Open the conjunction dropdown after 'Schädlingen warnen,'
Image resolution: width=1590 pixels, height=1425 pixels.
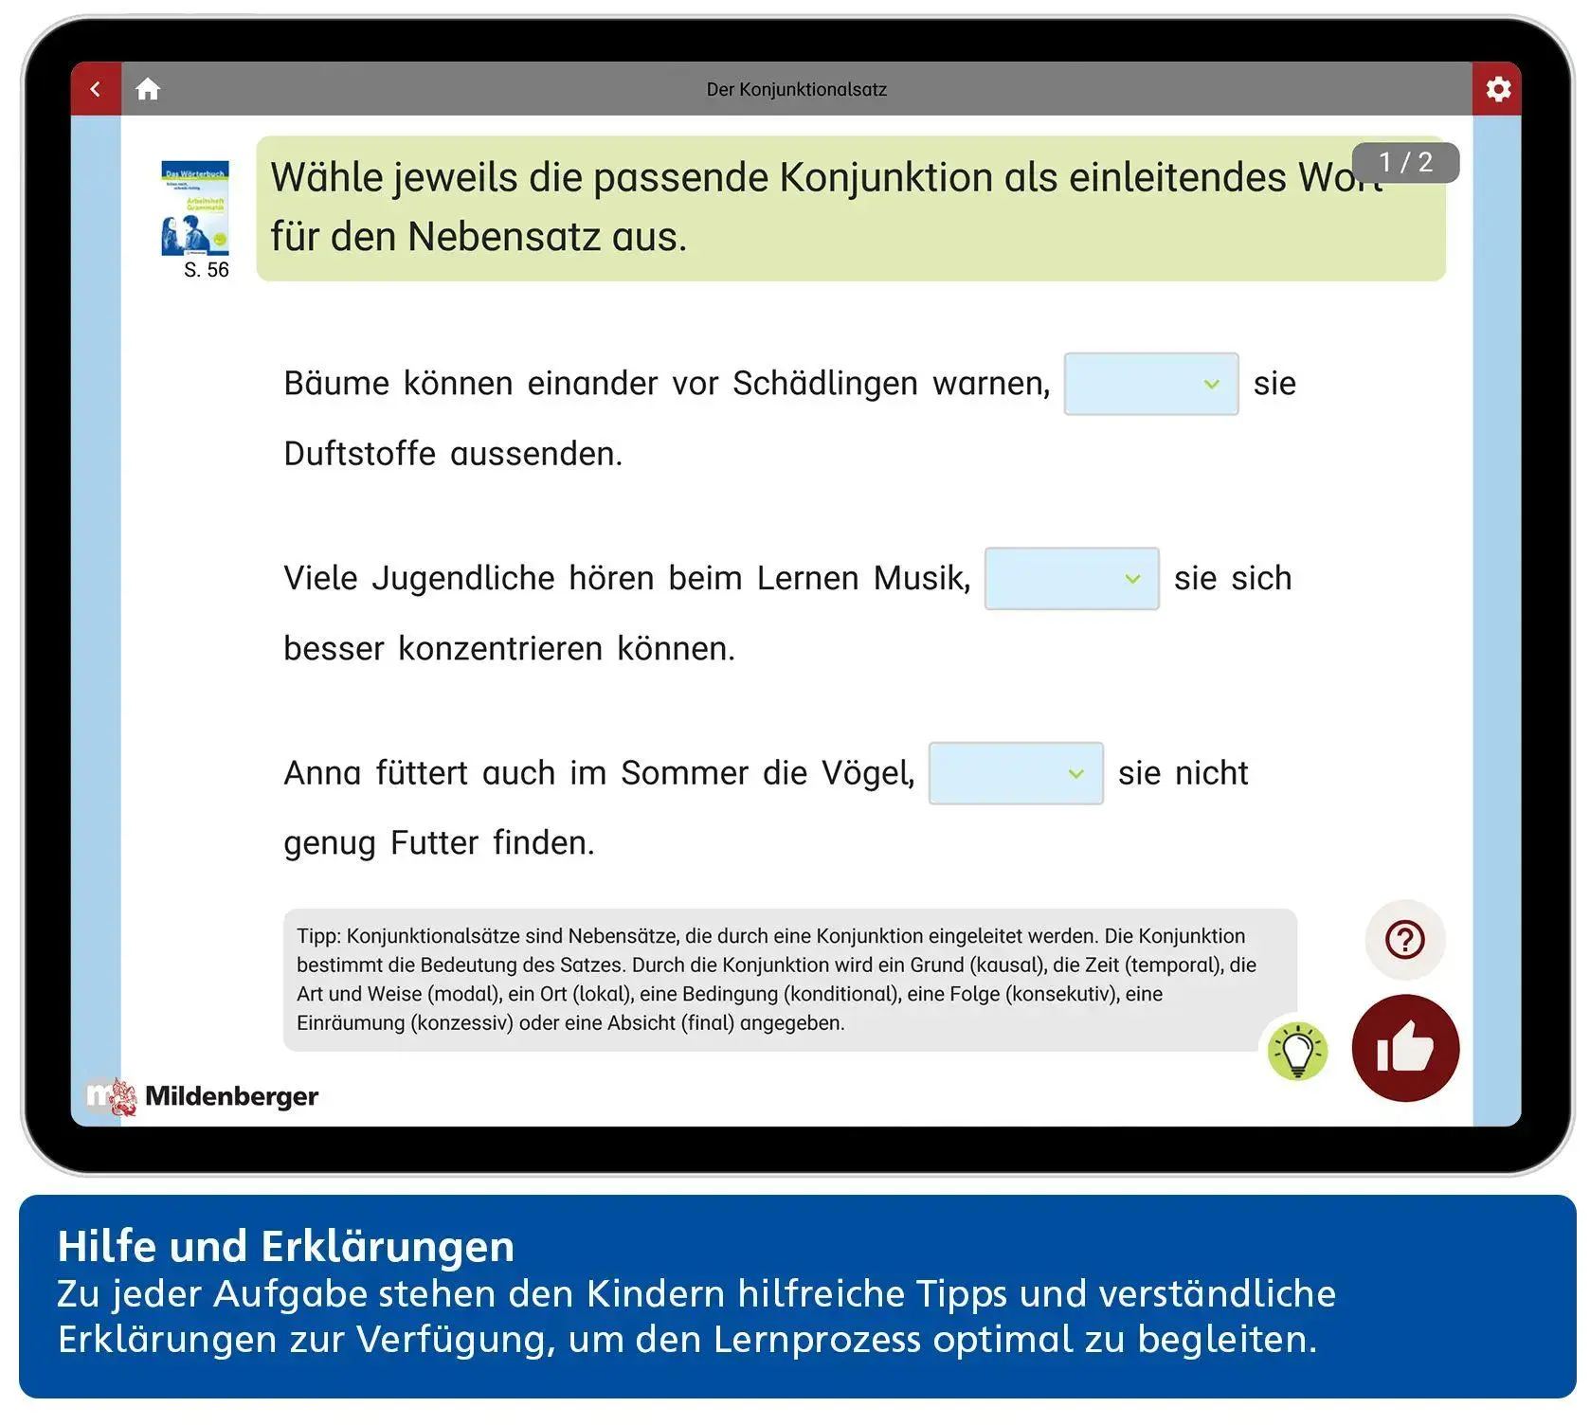[1151, 384]
